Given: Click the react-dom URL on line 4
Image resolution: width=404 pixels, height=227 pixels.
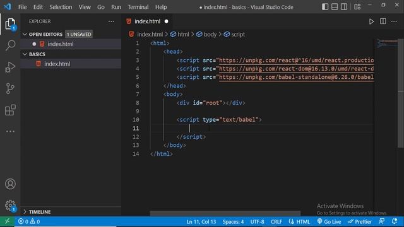Looking at the screenshot, I should 296,69.
